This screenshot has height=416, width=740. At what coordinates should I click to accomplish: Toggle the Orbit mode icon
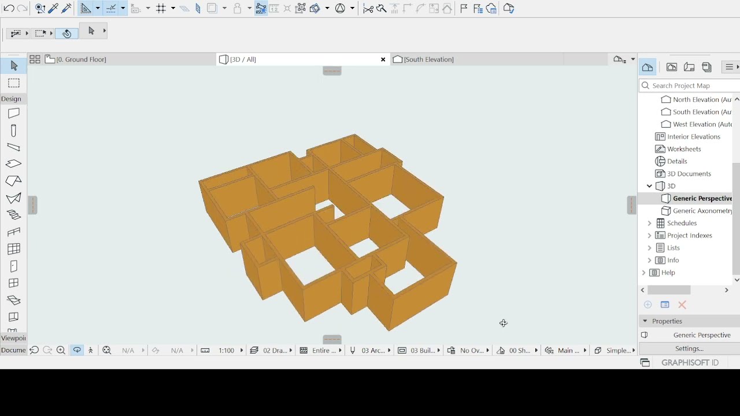(76, 350)
